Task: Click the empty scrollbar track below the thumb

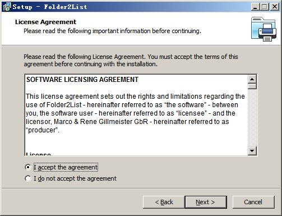Action: (252, 118)
